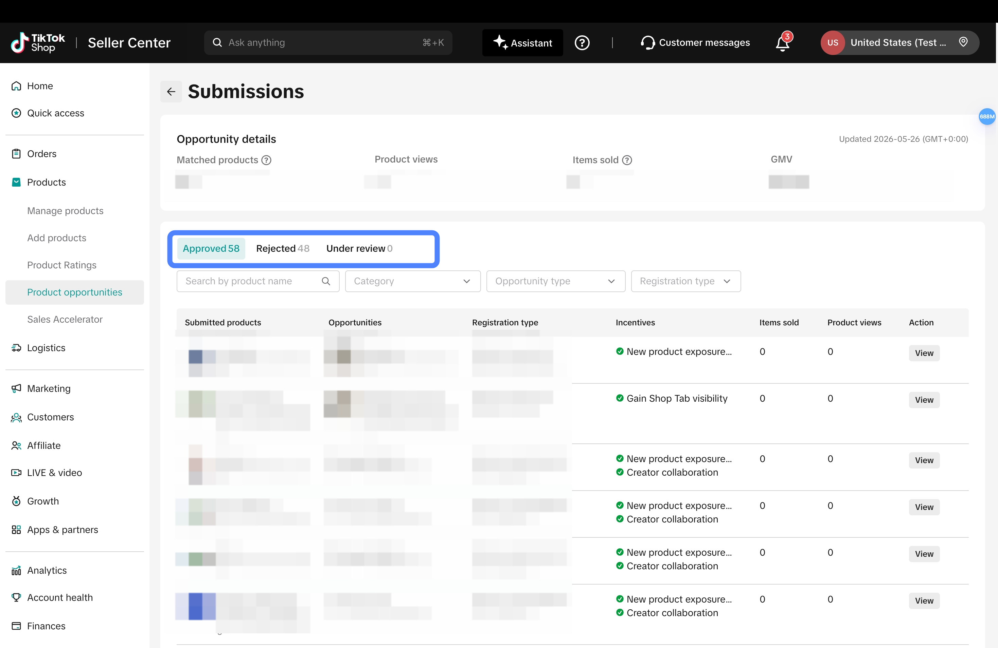Viewport: 998px width, 648px height.
Task: Open the United States account selector
Action: coord(900,43)
